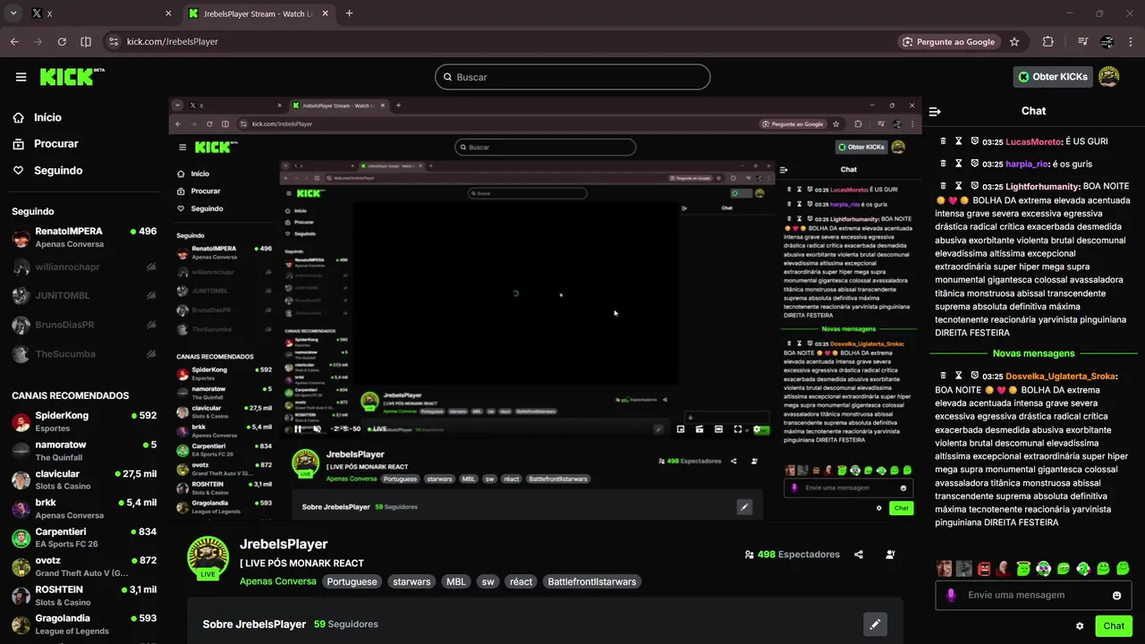Viewport: 1145px width, 644px height.
Task: Delete Lightforhumanity's message with trash icon
Action: pos(942,186)
